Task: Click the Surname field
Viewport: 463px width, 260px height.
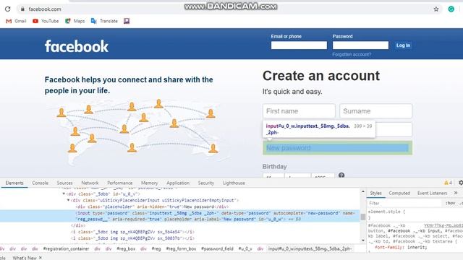Action: click(375, 111)
